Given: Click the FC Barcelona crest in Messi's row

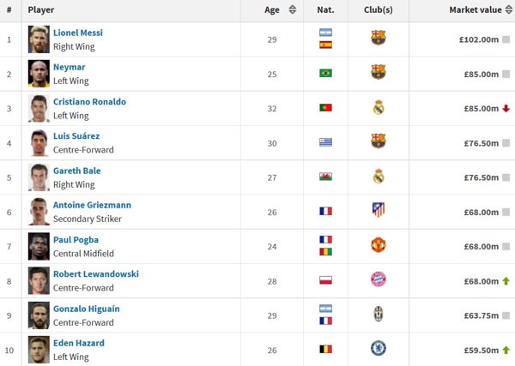Looking at the screenshot, I should click(x=378, y=38).
